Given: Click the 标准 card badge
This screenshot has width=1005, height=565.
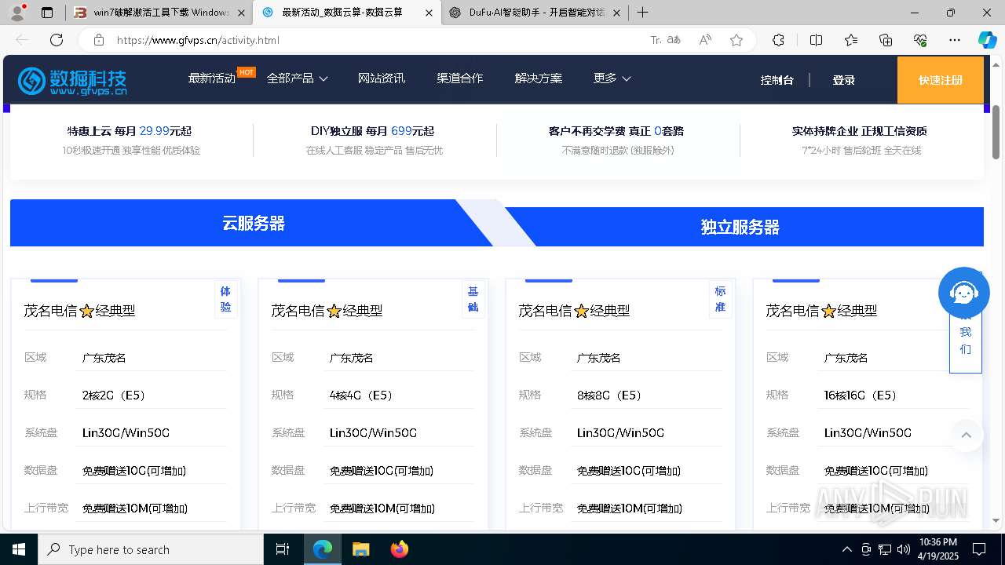Looking at the screenshot, I should coord(720,299).
